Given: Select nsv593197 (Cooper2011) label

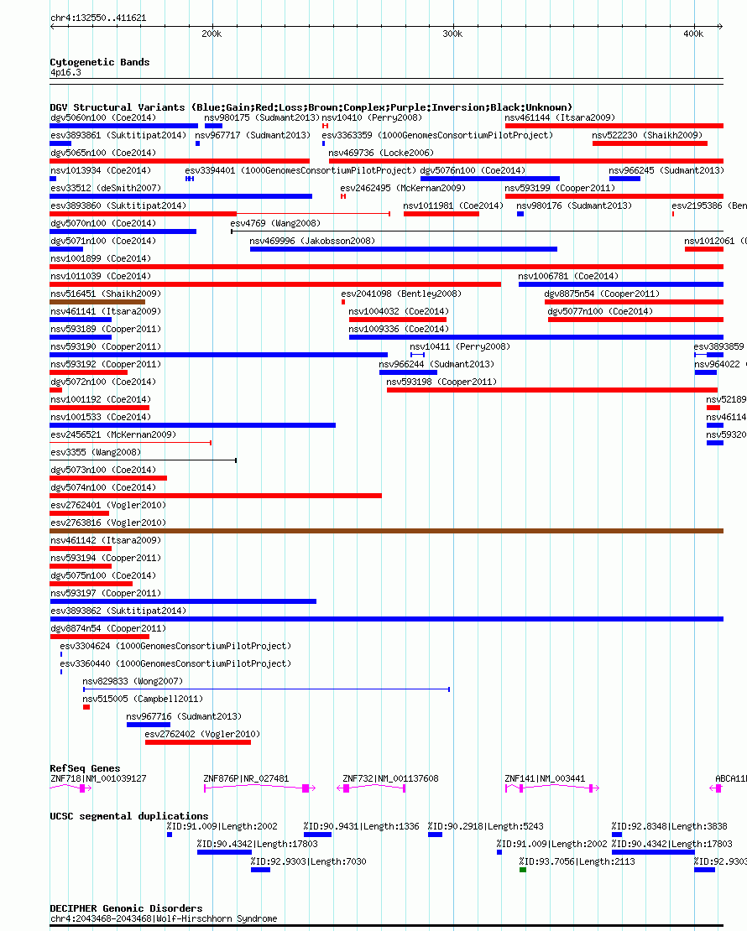Looking at the screenshot, I should [106, 593].
